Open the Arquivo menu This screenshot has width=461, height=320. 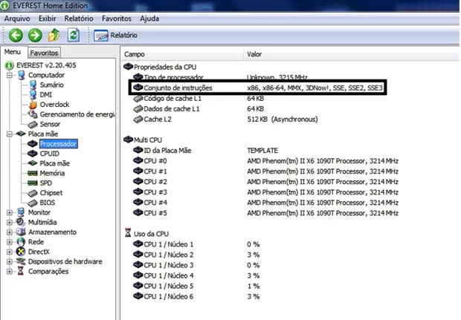pyautogui.click(x=17, y=19)
